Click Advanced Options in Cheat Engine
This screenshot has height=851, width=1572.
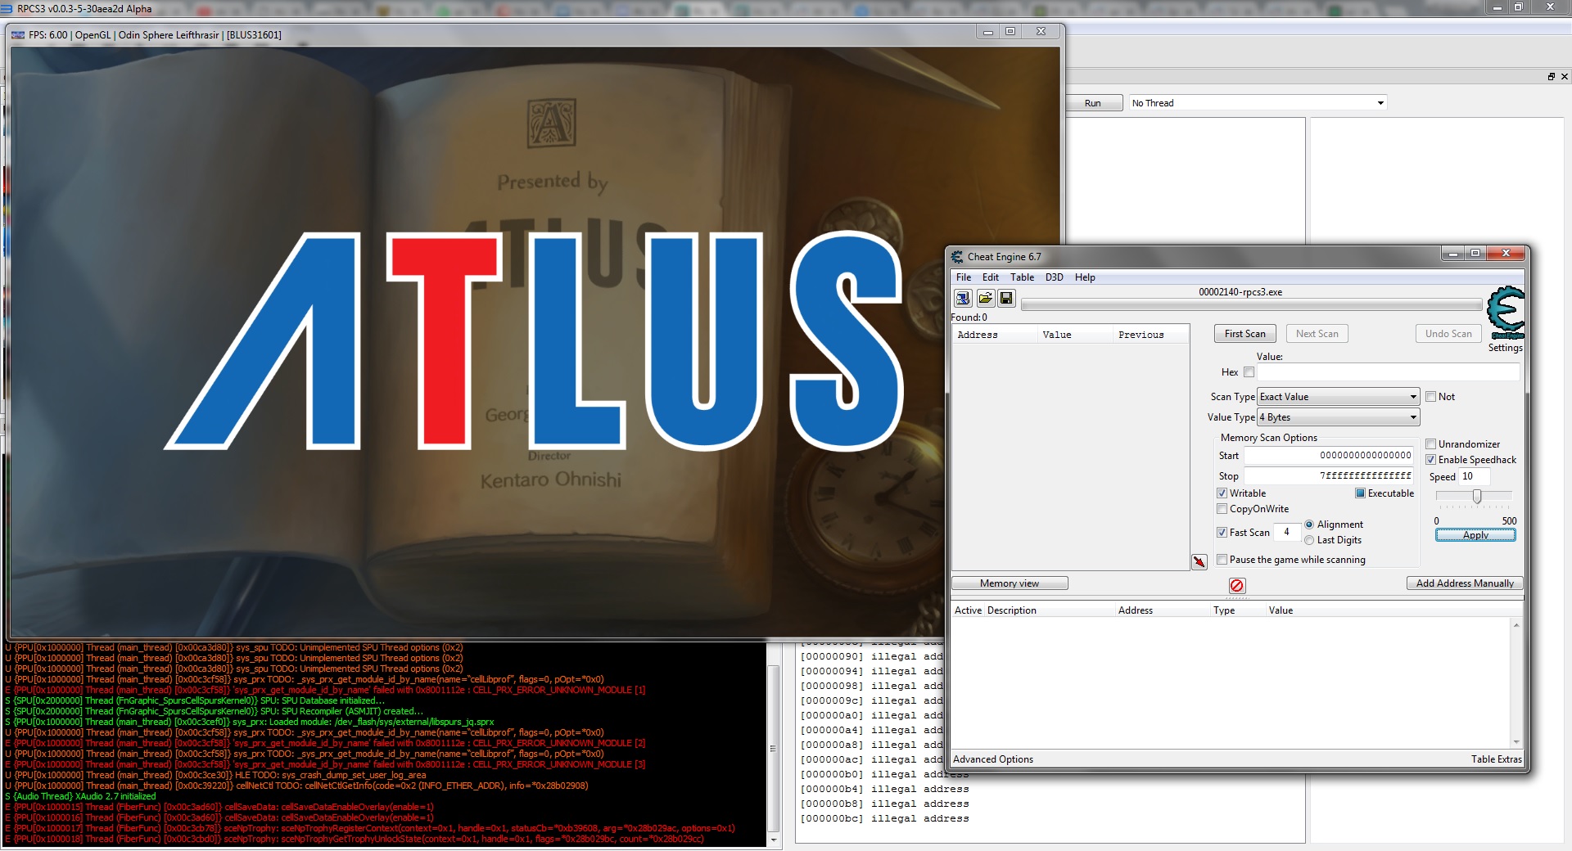coord(993,759)
